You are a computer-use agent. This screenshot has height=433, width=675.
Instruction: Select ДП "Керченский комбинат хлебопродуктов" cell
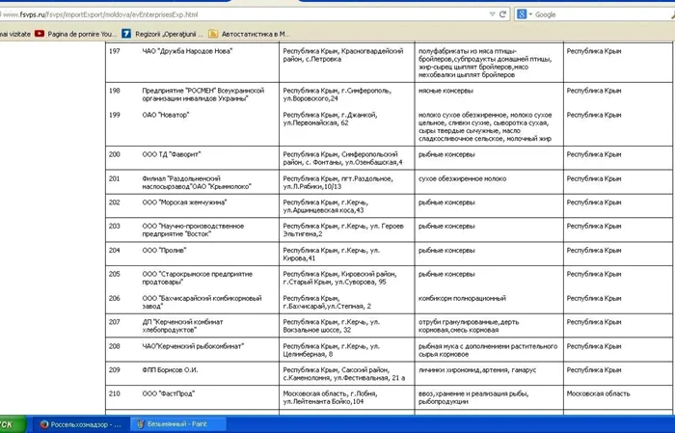(x=182, y=325)
